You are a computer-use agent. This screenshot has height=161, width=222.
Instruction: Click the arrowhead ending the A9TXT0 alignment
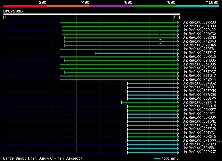pos(178,102)
